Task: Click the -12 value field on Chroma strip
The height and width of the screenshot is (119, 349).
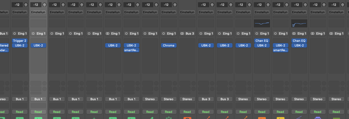Action: point(166,5)
